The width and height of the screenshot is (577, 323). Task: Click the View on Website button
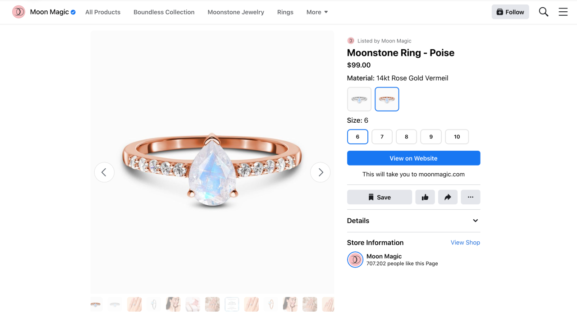point(413,158)
